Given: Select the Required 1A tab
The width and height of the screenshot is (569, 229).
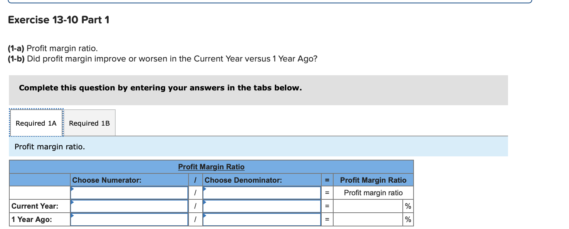Looking at the screenshot, I should pyautogui.click(x=36, y=123).
